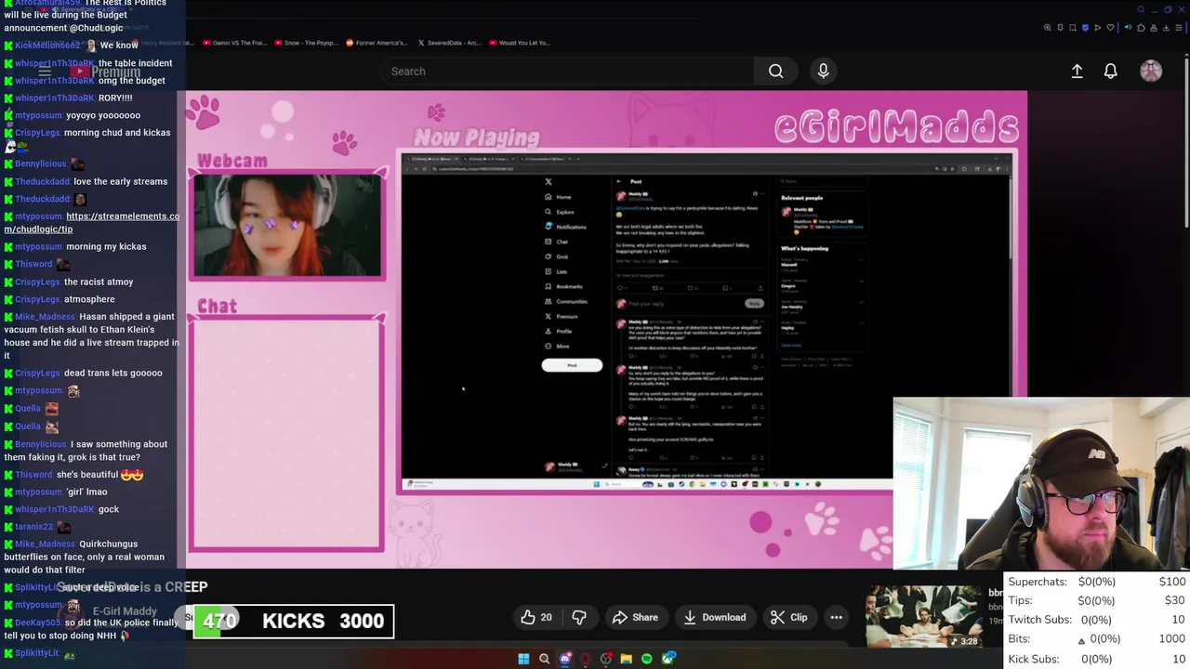This screenshot has height=669, width=1190.
Task: Click 'Superchats:' goal row label
Action: tap(1038, 582)
